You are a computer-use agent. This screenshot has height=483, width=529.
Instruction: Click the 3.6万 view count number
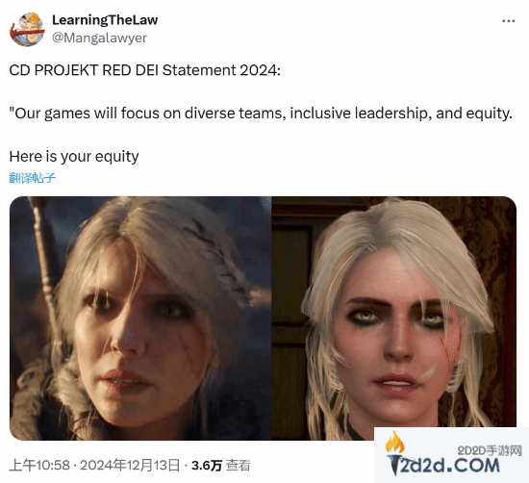tap(207, 466)
